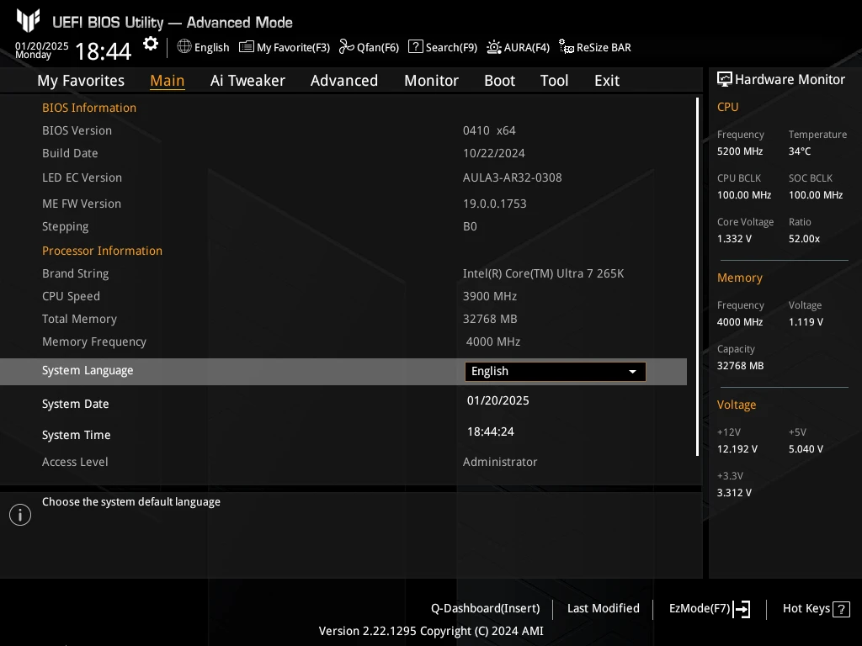Screen dimensions: 862x646
Task: Click the System Language dropdown arrow
Action: [x=633, y=372]
